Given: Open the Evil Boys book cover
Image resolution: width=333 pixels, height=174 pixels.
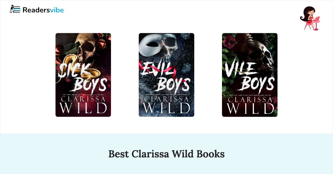Looking at the screenshot, I should tap(167, 75).
